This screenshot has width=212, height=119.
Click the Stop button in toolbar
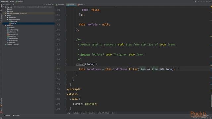tap(207, 1)
